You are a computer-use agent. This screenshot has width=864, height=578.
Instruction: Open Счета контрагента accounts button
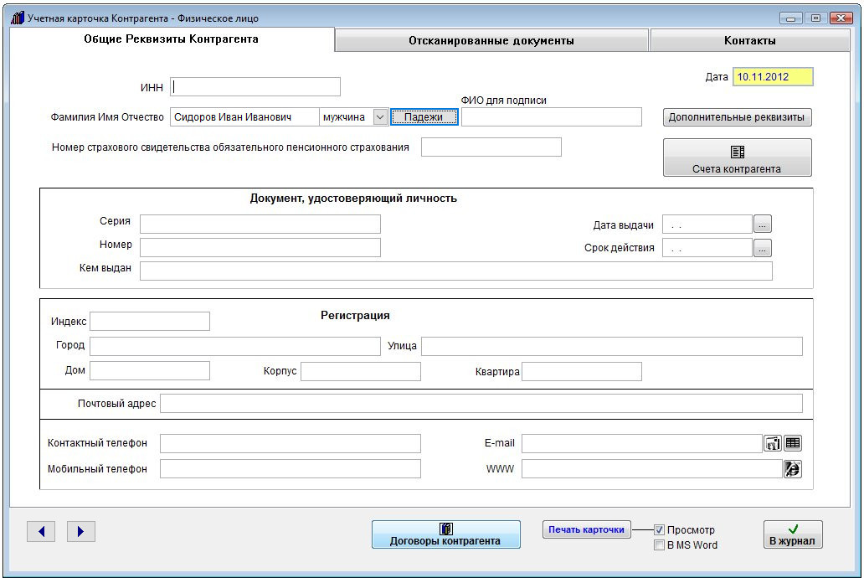737,158
